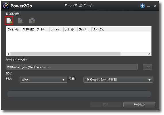Viewport: 164px width, 115px height.
Task: Click the target folder path field
Action: point(72,67)
